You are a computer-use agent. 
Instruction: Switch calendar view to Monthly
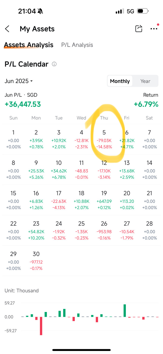tap(120, 81)
